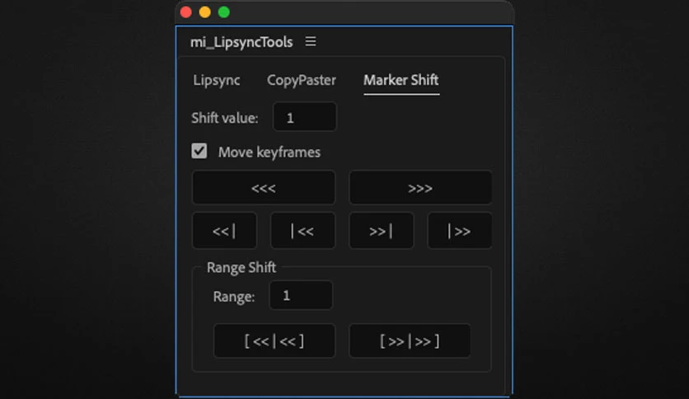This screenshot has height=399, width=689.
Task: Click the <<| button
Action: coord(224,231)
